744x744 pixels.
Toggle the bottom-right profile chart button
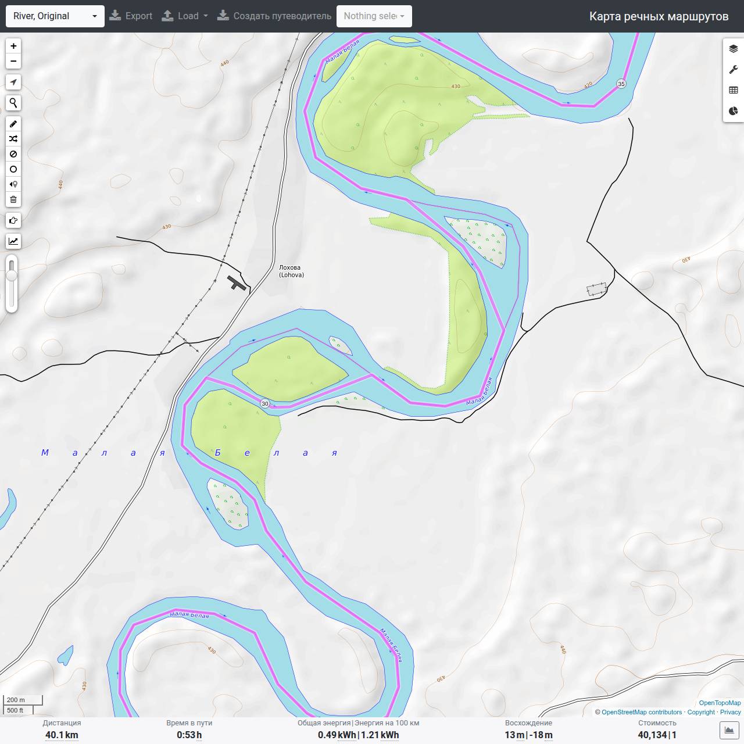[x=729, y=731]
